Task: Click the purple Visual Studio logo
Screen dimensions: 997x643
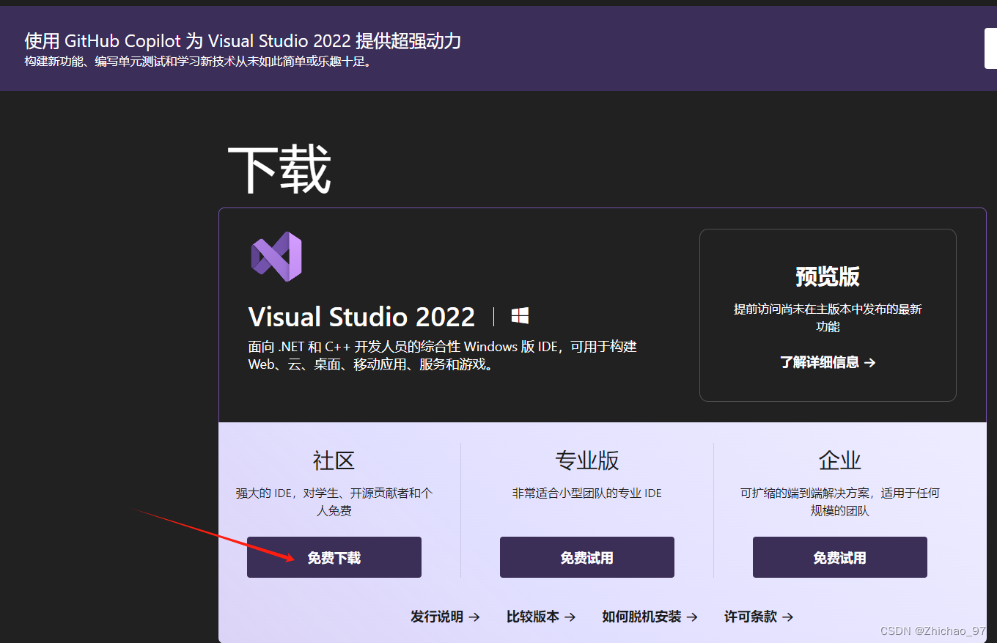Action: [276, 257]
